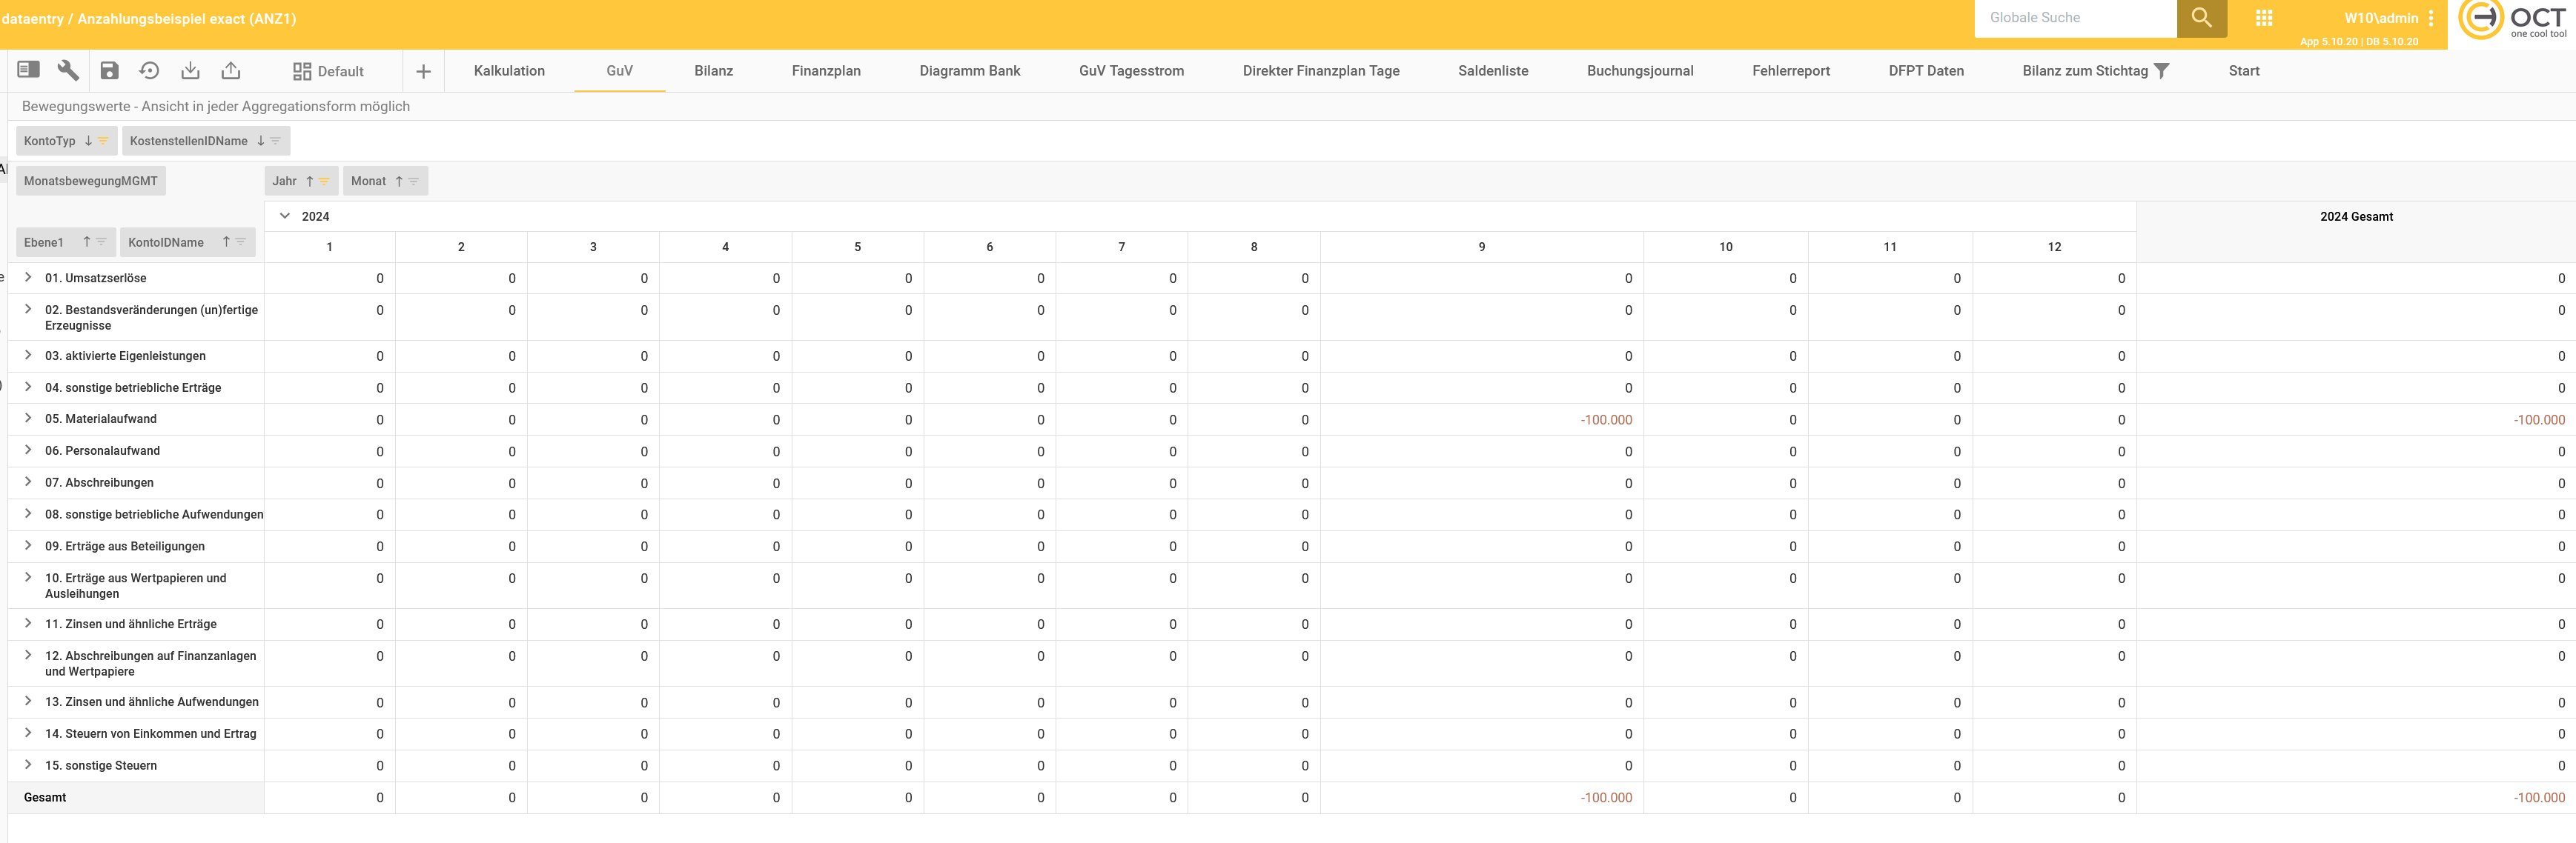The image size is (2576, 843).
Task: Click the restore history icon
Action: coord(149,70)
